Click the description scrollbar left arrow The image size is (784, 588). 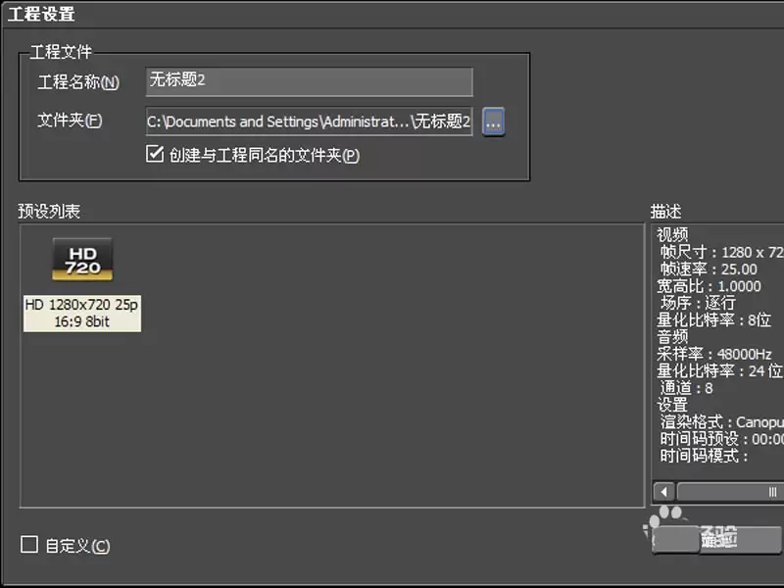point(664,492)
